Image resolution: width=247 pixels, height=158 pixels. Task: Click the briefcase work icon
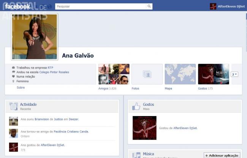[13, 67]
